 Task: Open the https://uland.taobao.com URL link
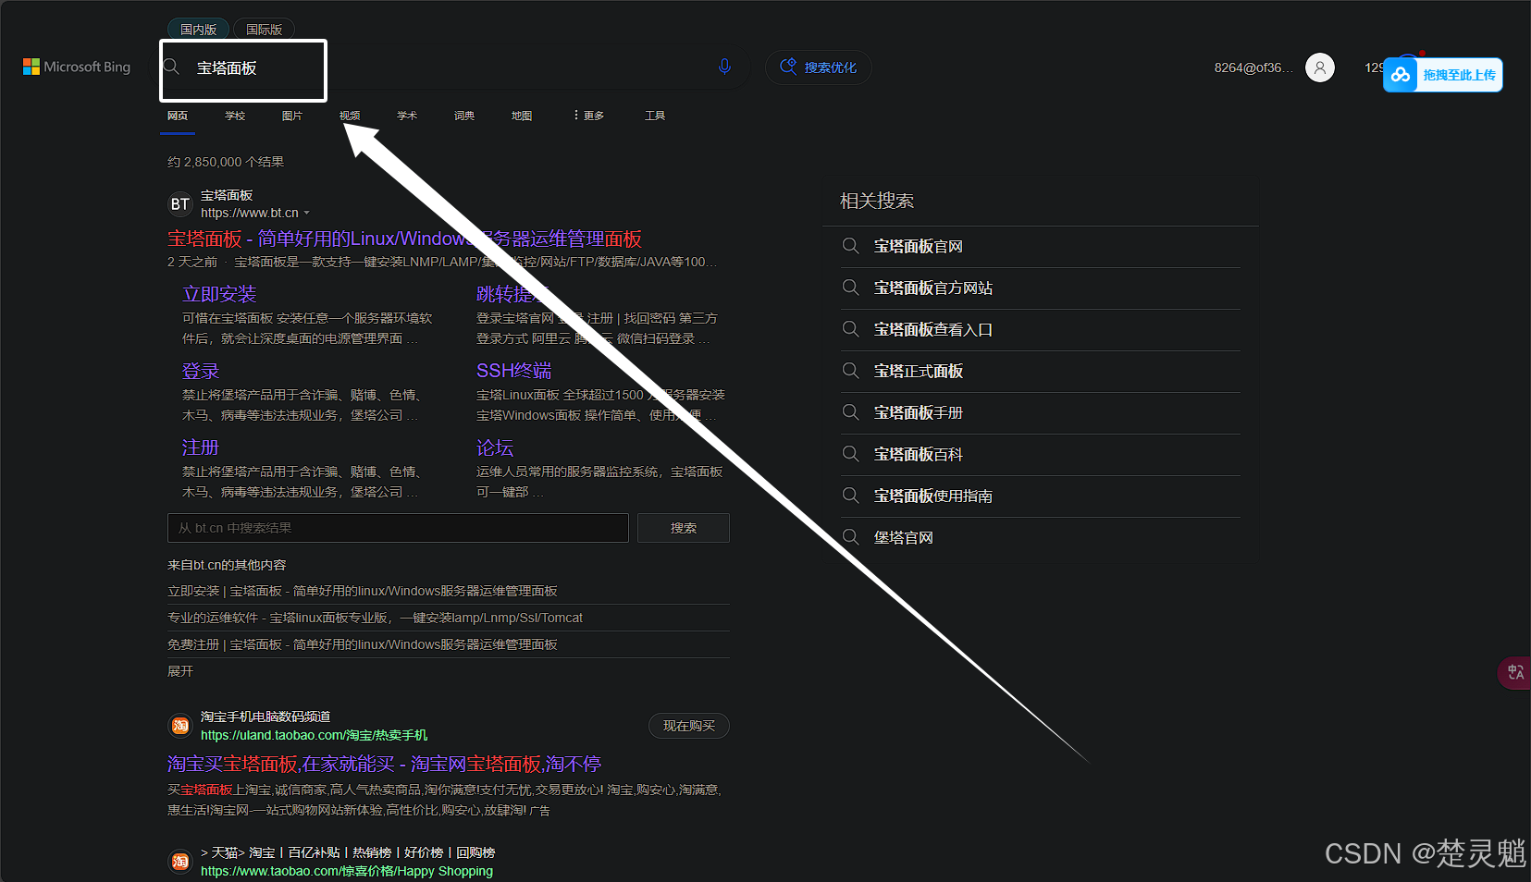314,735
